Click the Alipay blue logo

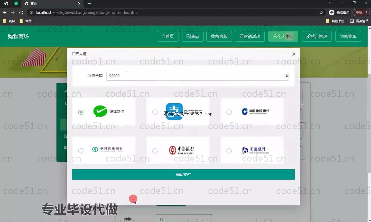[174, 112]
